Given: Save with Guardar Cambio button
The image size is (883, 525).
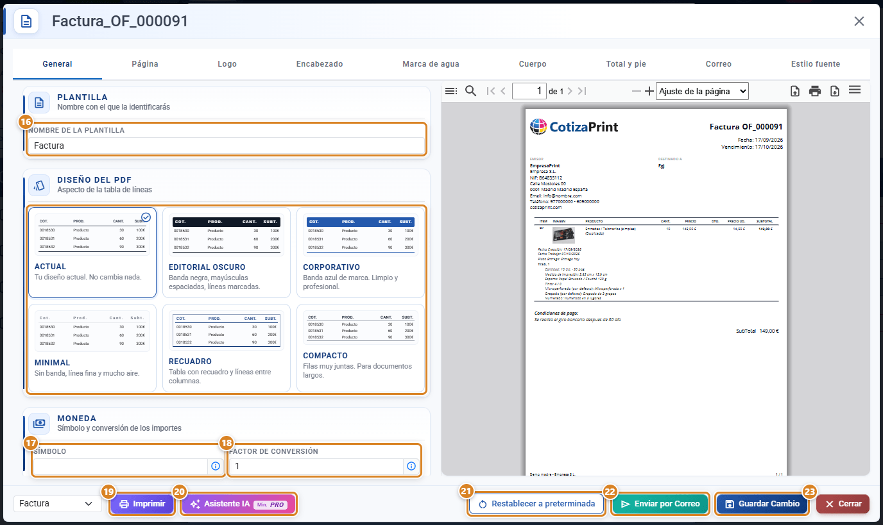Looking at the screenshot, I should (762, 504).
